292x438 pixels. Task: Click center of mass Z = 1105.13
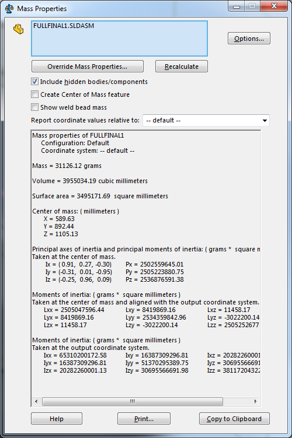coord(61,234)
